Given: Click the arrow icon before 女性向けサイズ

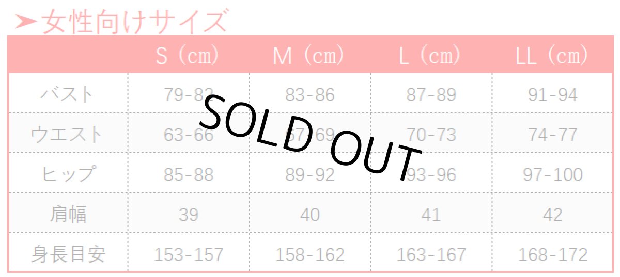Looking at the screenshot, I should [26, 22].
